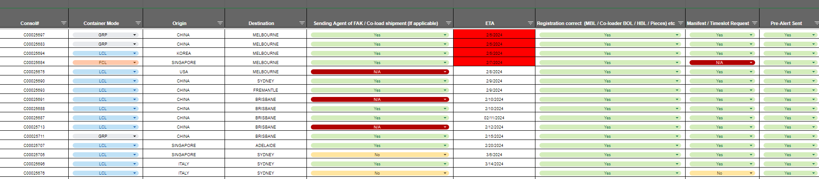This screenshot has height=179, width=819.
Task: Open the GRP Container Mode dropdown for C00025683
Action: (x=106, y=44)
